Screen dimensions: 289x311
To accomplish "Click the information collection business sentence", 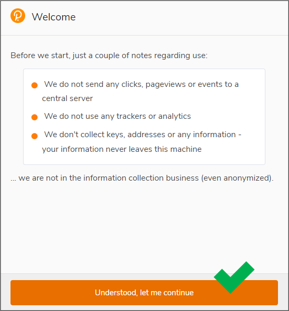I will point(142,178).
